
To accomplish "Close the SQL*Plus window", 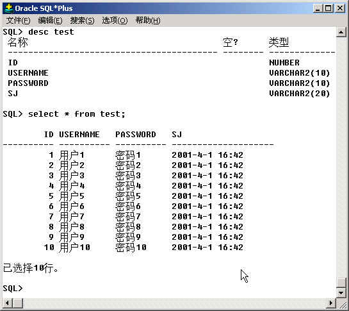I will coord(340,8).
